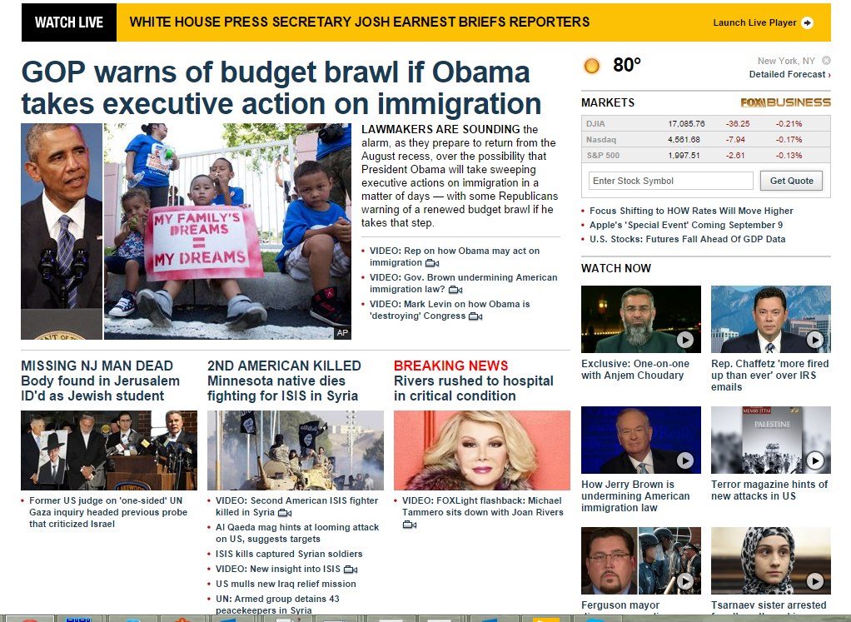851x622 pixels.
Task: Click the New York, NY location label
Action: (786, 61)
